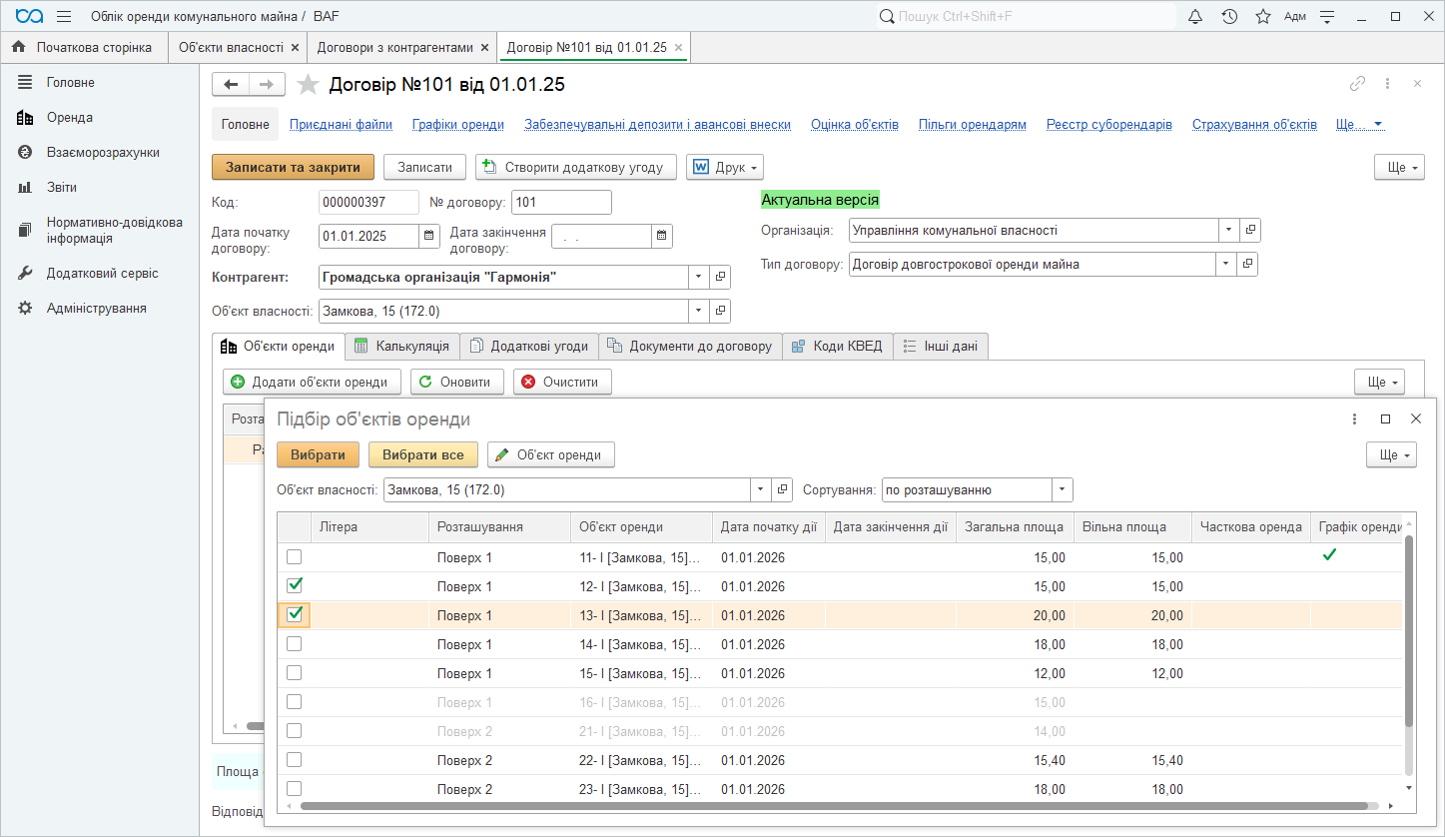The image size is (1445, 837).
Task: Open the Графіки оренди link
Action: [x=457, y=125]
